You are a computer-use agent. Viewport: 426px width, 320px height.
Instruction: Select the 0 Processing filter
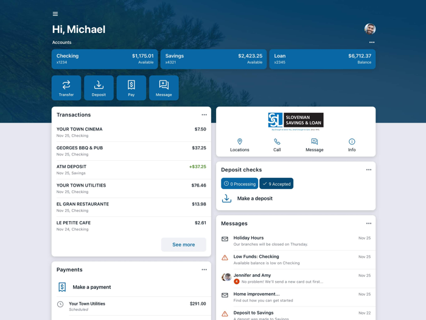[240, 183]
